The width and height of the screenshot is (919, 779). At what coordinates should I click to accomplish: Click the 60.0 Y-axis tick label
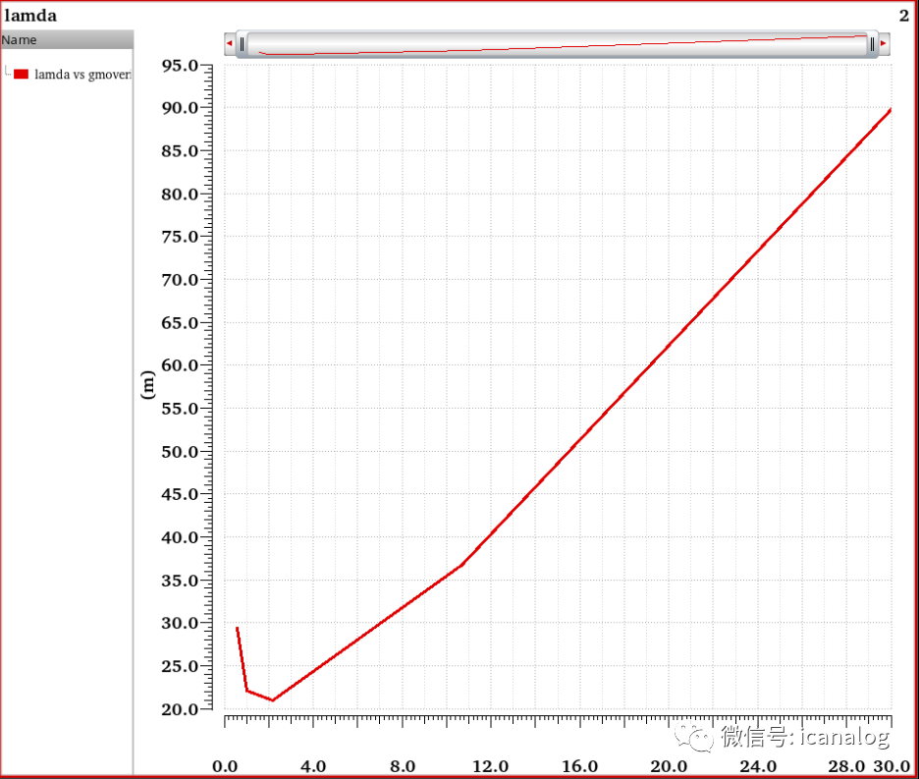coord(180,365)
